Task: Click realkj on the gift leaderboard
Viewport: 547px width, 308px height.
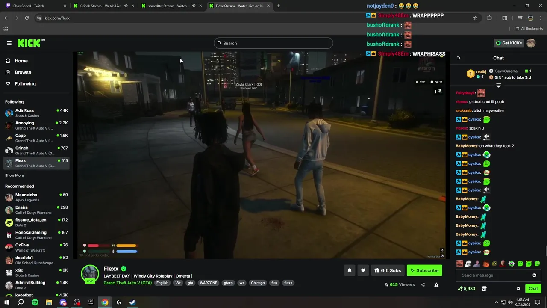Action: 481,71
